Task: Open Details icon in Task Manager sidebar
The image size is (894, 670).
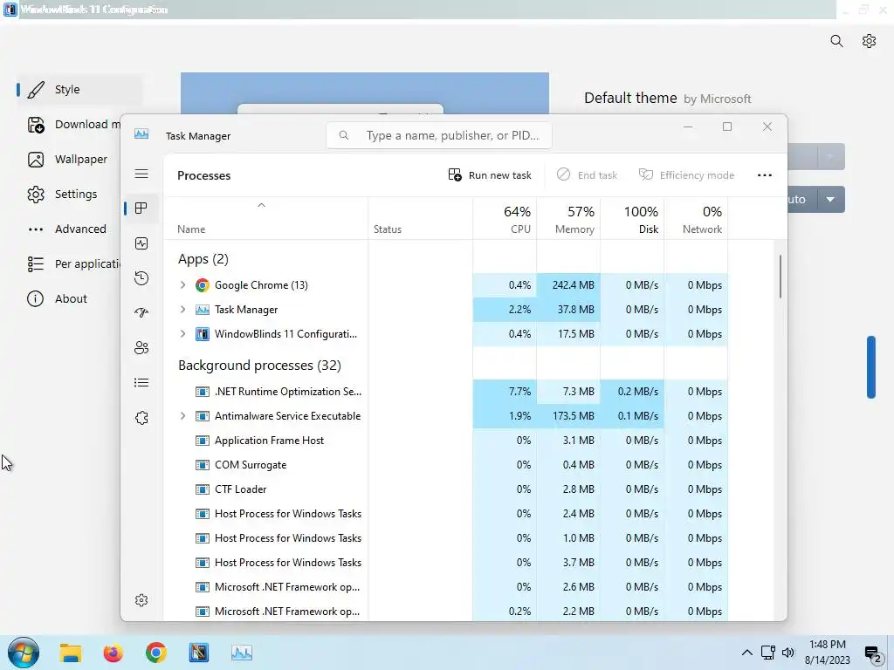Action: click(x=141, y=382)
